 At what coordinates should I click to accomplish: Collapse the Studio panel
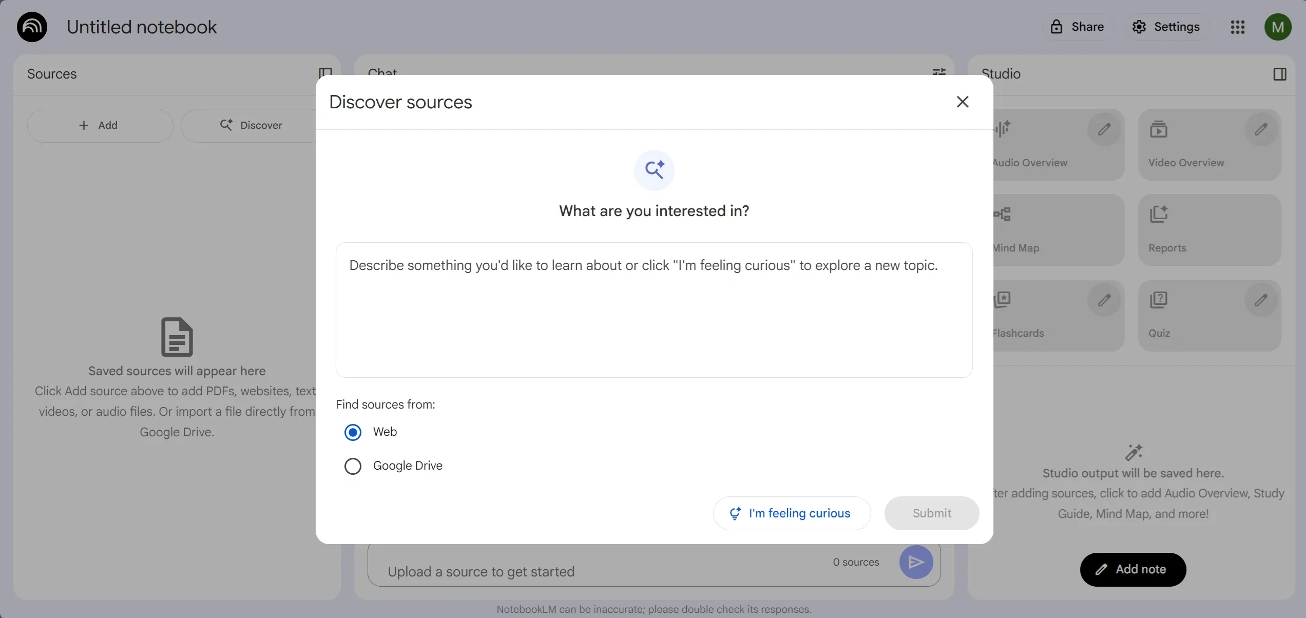click(x=1280, y=74)
